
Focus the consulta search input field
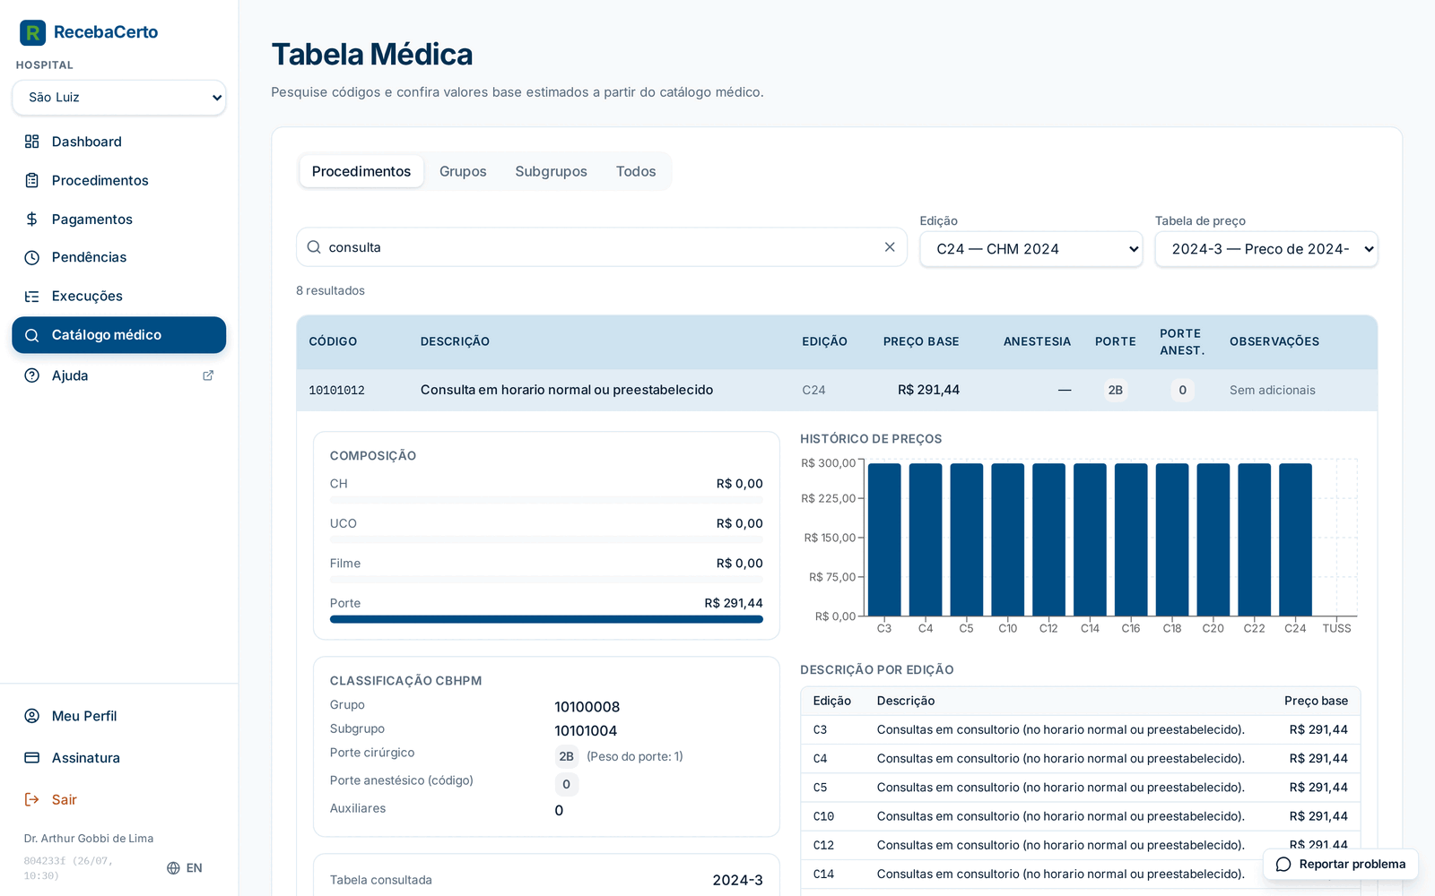601,247
